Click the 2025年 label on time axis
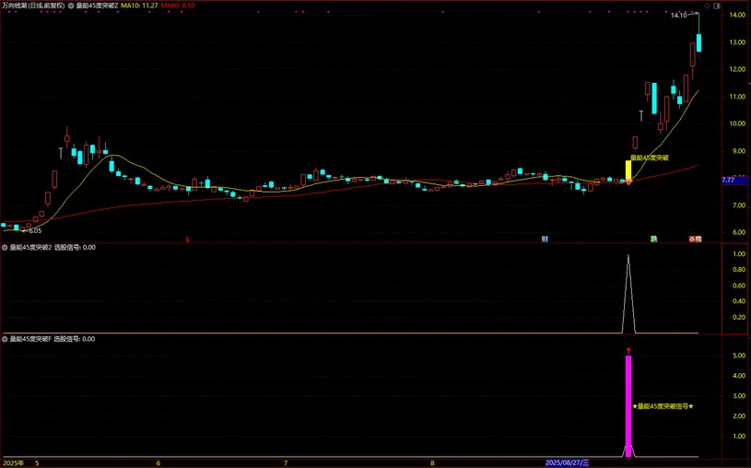The height and width of the screenshot is (468, 751). click(14, 462)
